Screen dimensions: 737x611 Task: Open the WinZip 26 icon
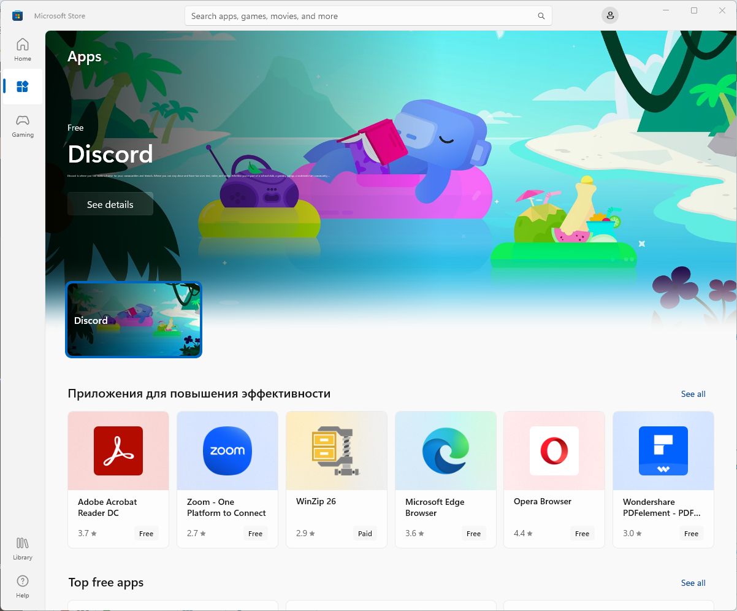point(337,451)
